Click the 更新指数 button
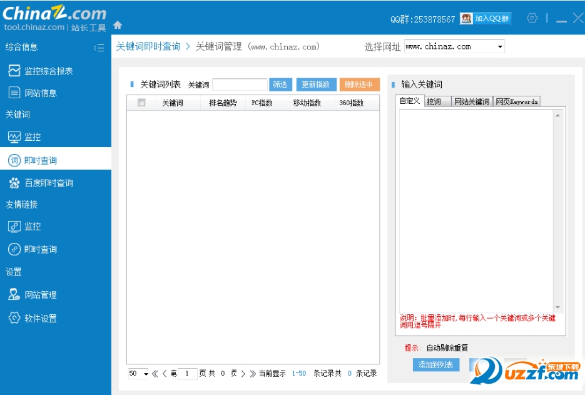Image resolution: width=585 pixels, height=395 pixels. (x=316, y=85)
